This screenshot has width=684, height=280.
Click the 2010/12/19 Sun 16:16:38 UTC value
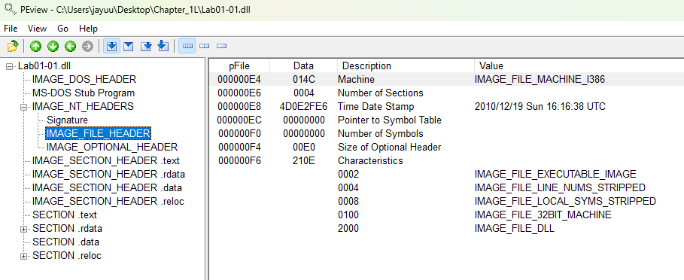(540, 107)
